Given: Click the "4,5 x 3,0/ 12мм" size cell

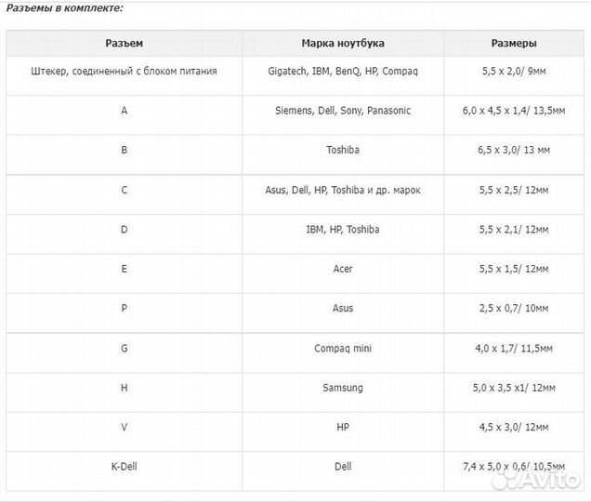Looking at the screenshot, I should [513, 427].
